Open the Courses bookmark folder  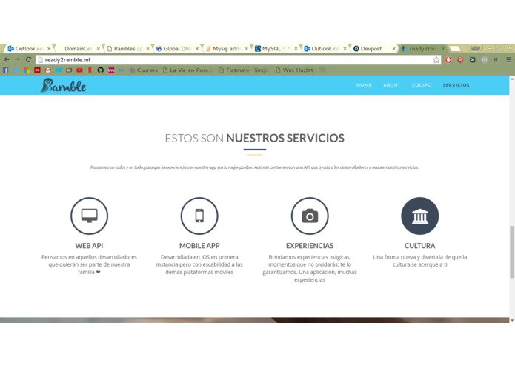pyautogui.click(x=144, y=70)
